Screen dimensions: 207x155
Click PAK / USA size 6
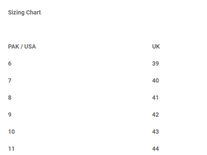coord(10,63)
